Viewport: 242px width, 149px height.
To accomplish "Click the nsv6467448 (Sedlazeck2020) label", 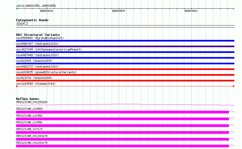I will pos(38,55).
